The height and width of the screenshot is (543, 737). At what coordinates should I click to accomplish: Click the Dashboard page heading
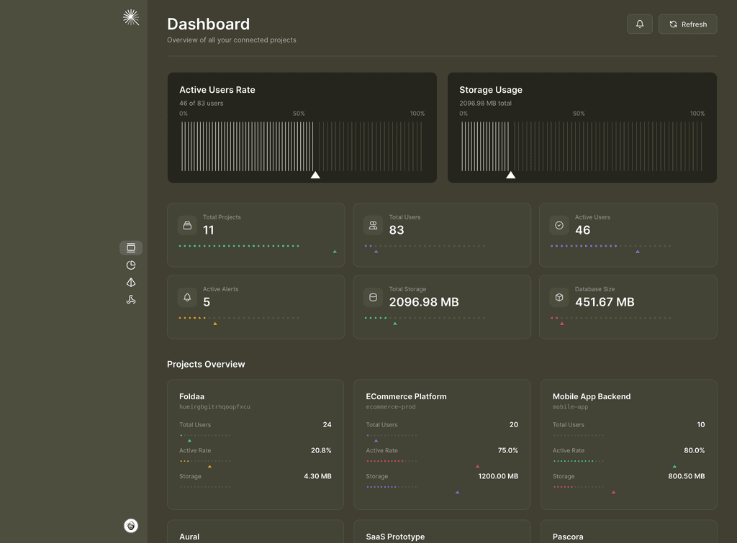pyautogui.click(x=208, y=24)
